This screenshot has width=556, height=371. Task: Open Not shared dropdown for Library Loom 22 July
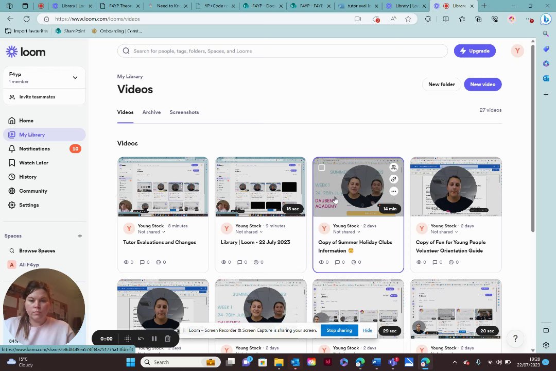pyautogui.click(x=249, y=232)
